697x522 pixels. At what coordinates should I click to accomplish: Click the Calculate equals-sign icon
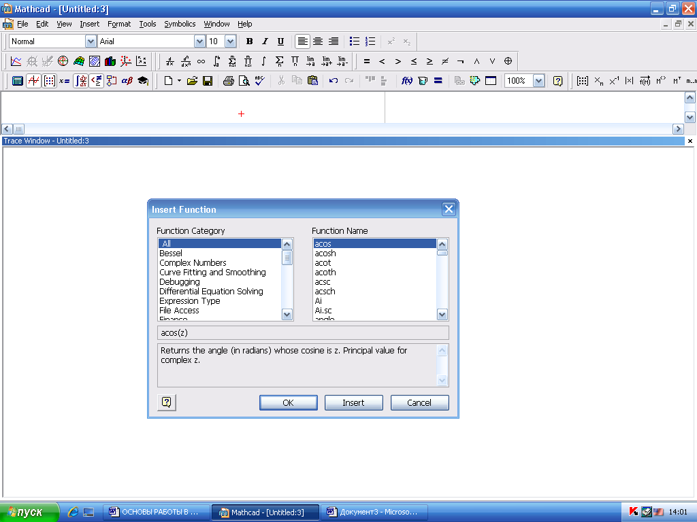pos(438,81)
